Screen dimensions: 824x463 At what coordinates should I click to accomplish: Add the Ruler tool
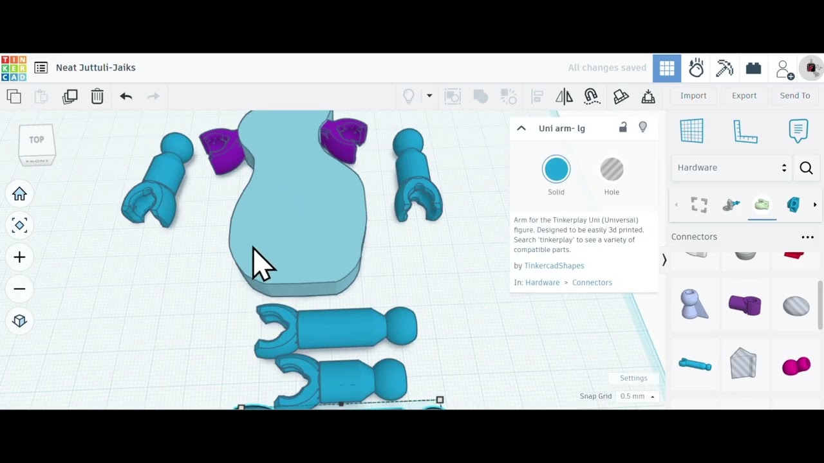click(x=745, y=131)
